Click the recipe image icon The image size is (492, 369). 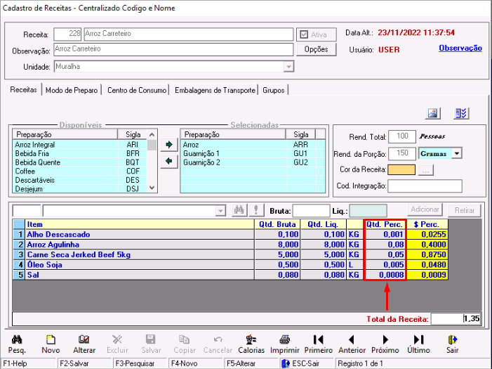tap(433, 114)
